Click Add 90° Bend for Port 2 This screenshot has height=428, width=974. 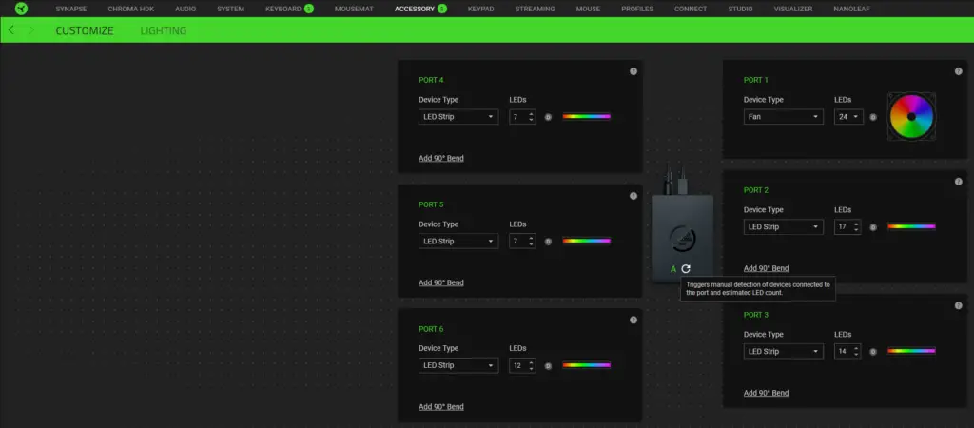[766, 268]
